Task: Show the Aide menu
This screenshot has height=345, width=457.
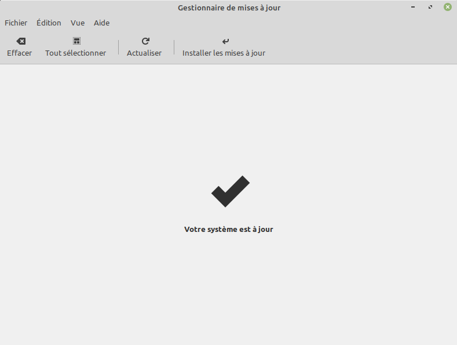Action: (101, 23)
